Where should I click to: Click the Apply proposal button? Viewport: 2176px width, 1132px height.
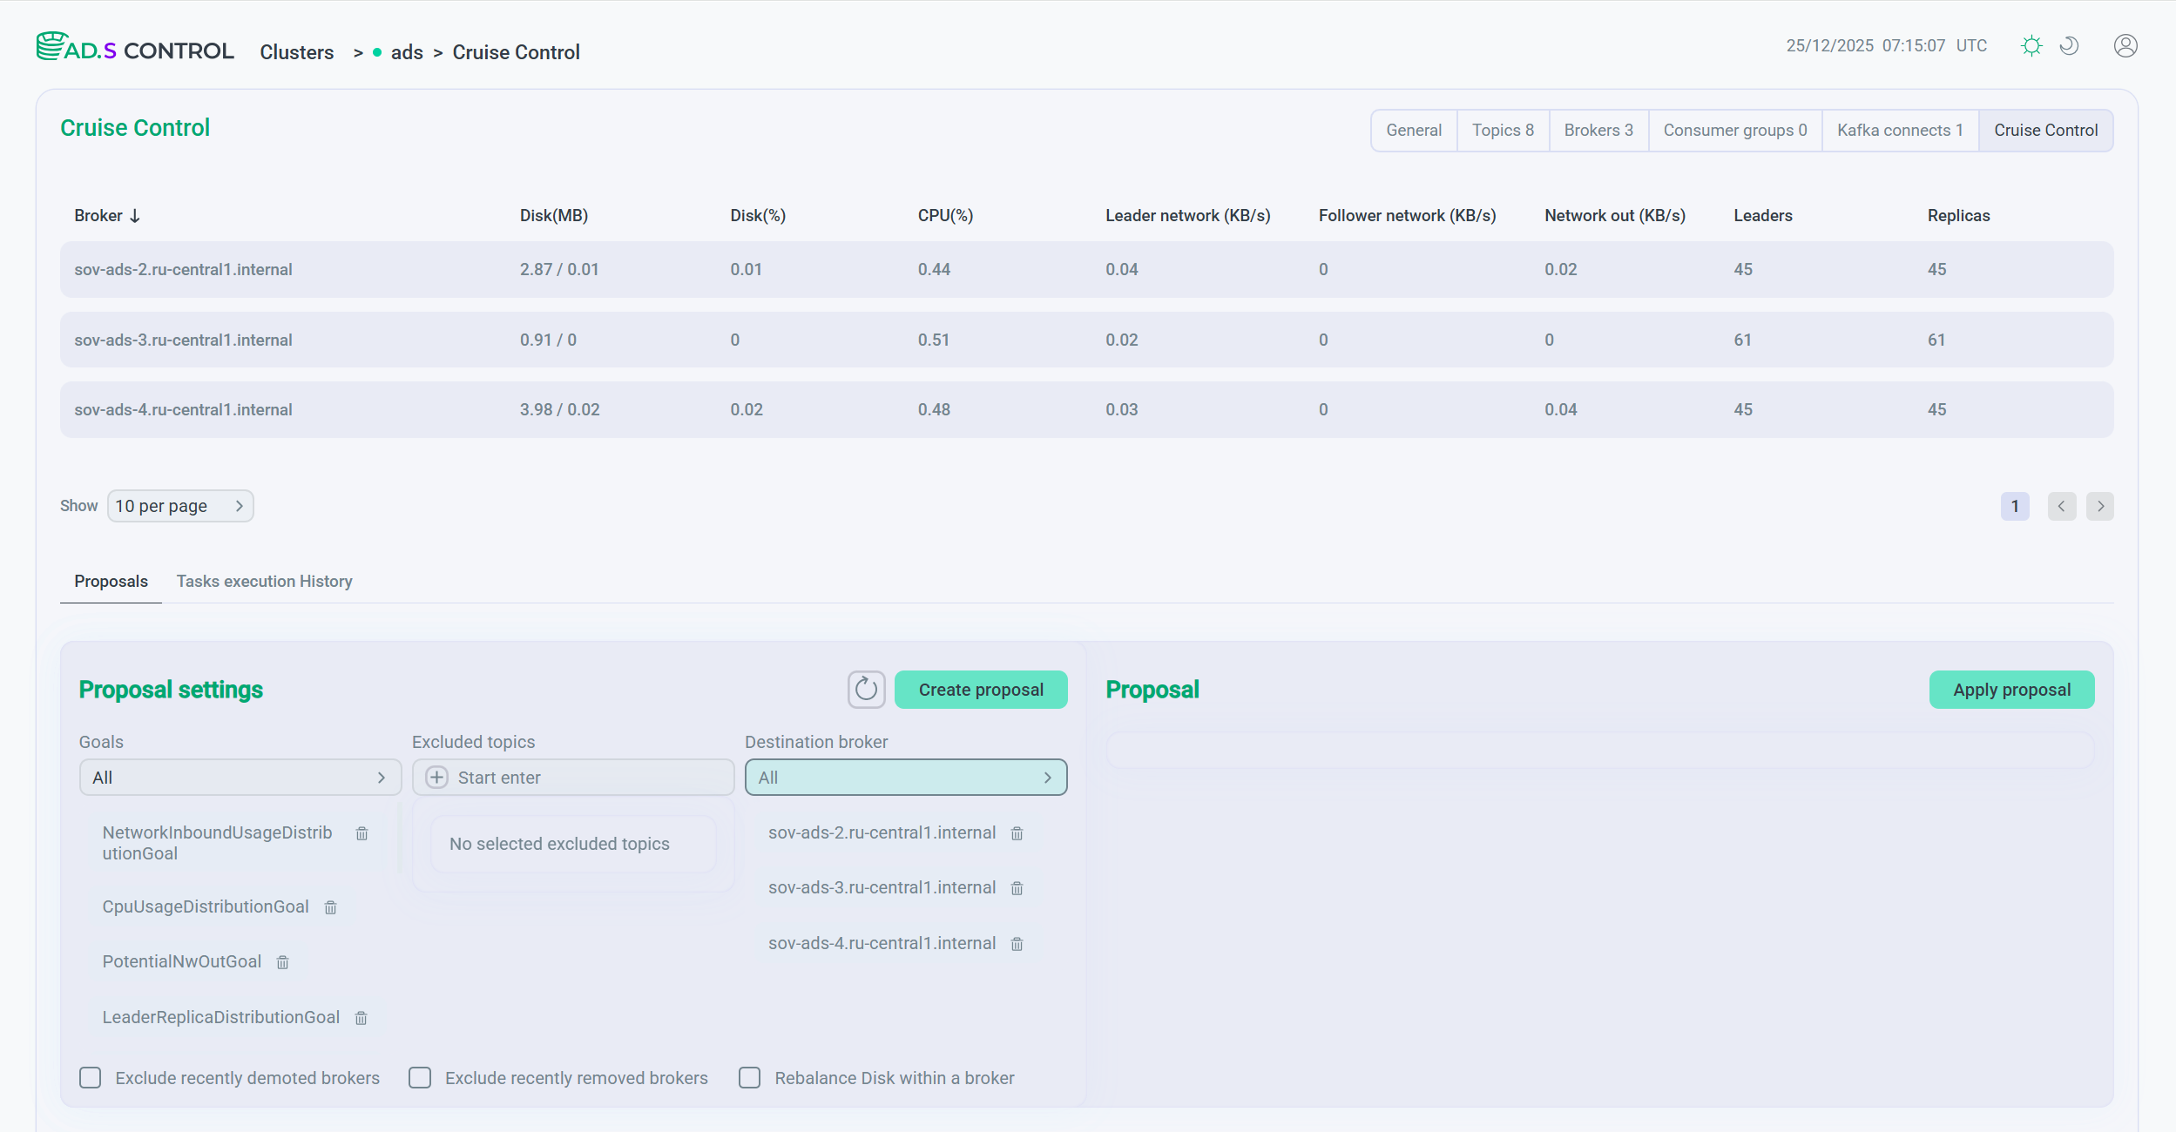click(2010, 690)
